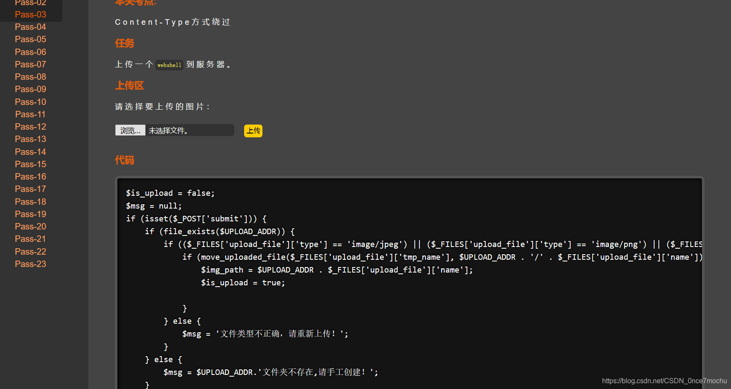Navigate to Pass-22 level

30,252
